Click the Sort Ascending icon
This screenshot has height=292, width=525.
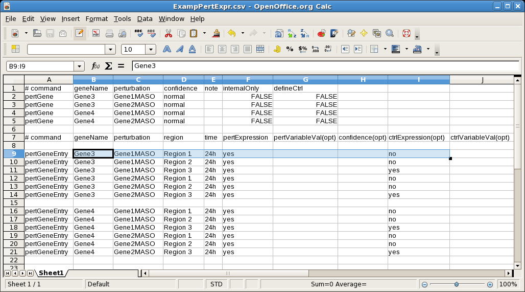click(292, 34)
